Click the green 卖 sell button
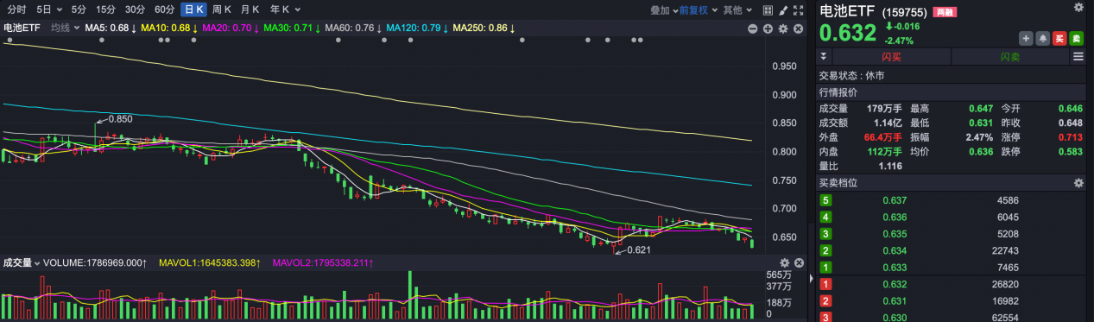 [1076, 38]
